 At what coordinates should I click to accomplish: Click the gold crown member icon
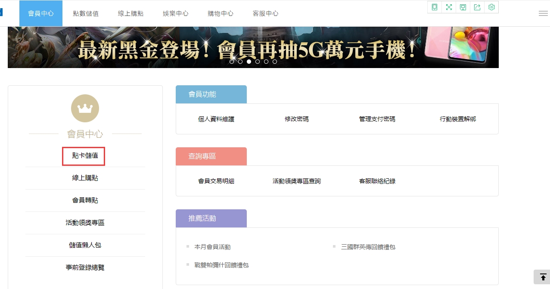tap(85, 108)
